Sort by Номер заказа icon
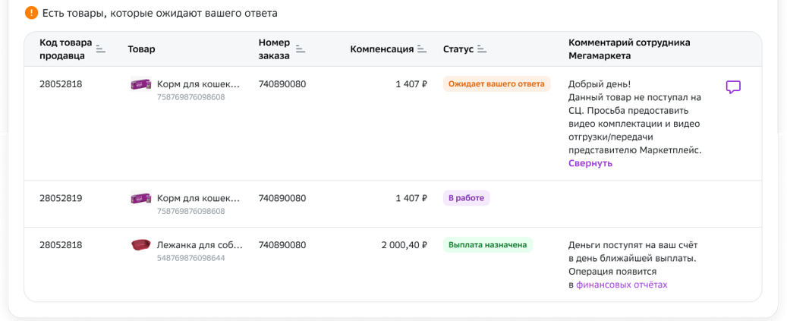 click(x=300, y=49)
